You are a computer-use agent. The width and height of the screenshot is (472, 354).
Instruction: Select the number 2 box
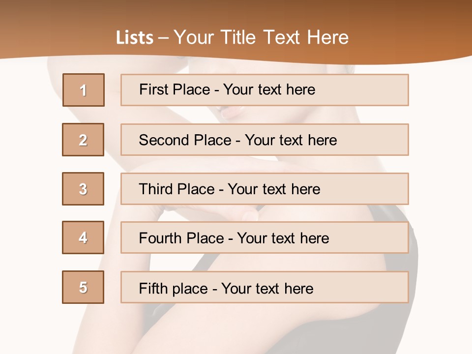tap(83, 140)
